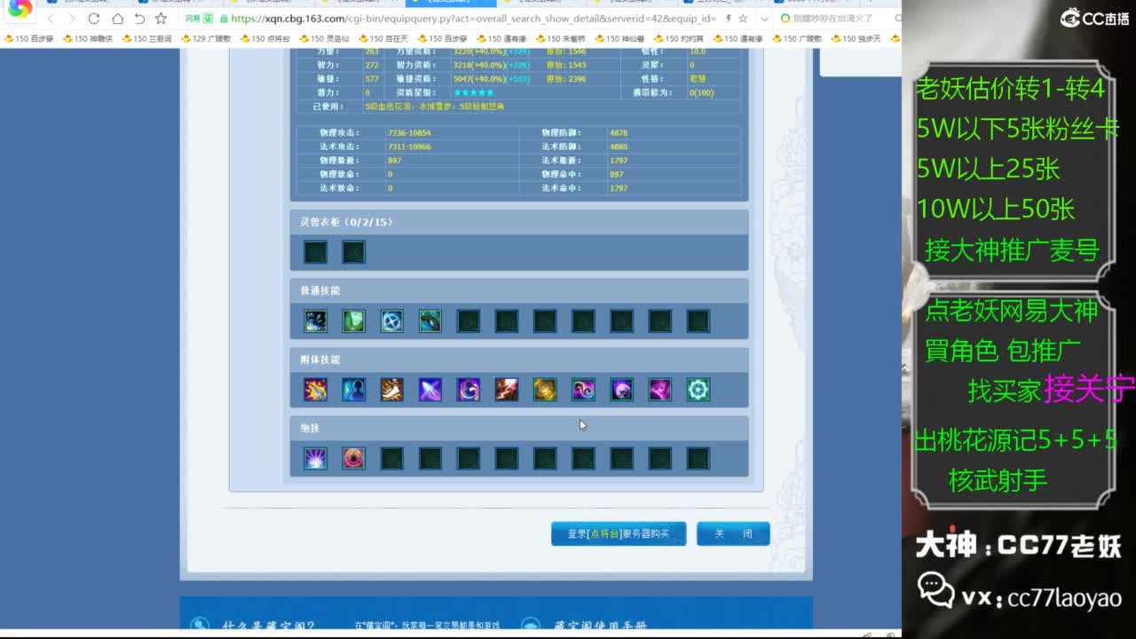Open the 150 朱雀桥 bookmark
Viewport: 1136px width, 639px height.
pos(560,38)
